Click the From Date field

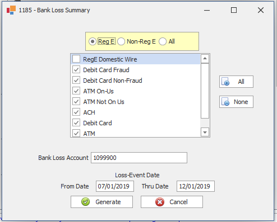[x=115, y=186]
